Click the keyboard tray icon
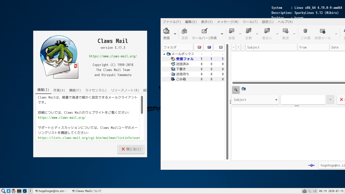The height and width of the screenshot is (194, 345). point(305,191)
